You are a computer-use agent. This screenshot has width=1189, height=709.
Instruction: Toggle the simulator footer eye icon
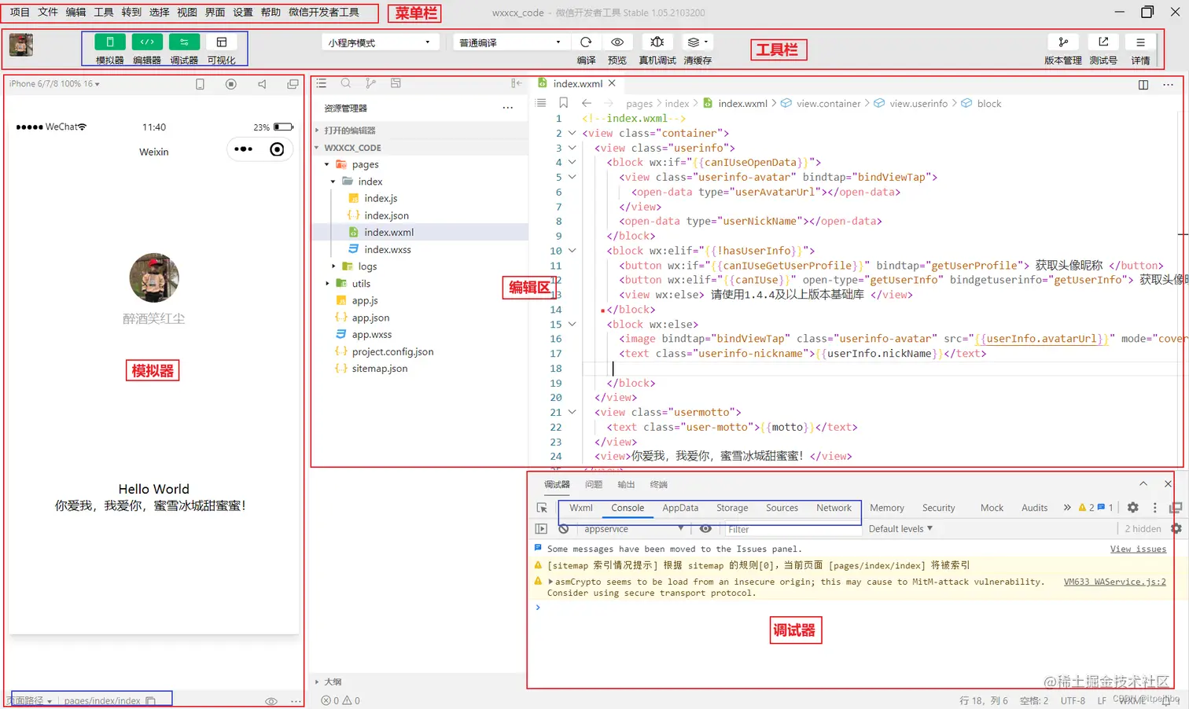pos(271,701)
